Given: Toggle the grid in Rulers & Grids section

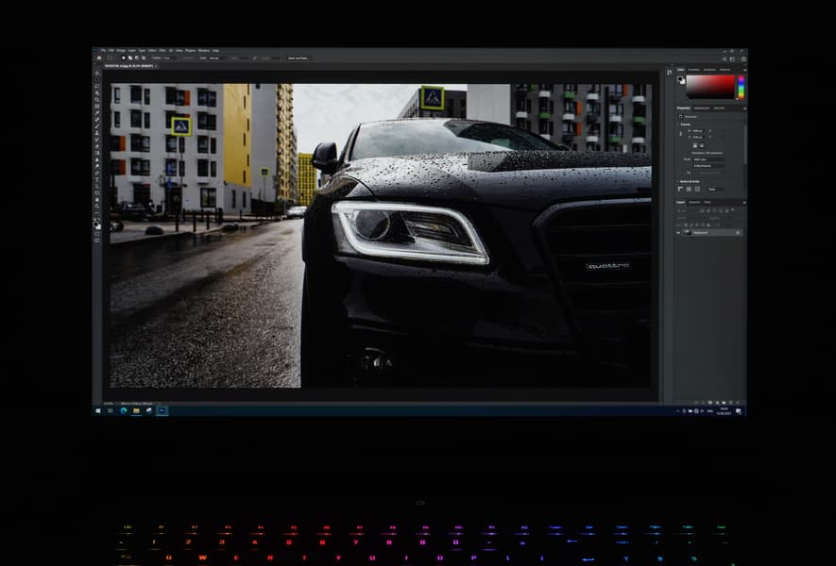Looking at the screenshot, I should click(x=689, y=189).
